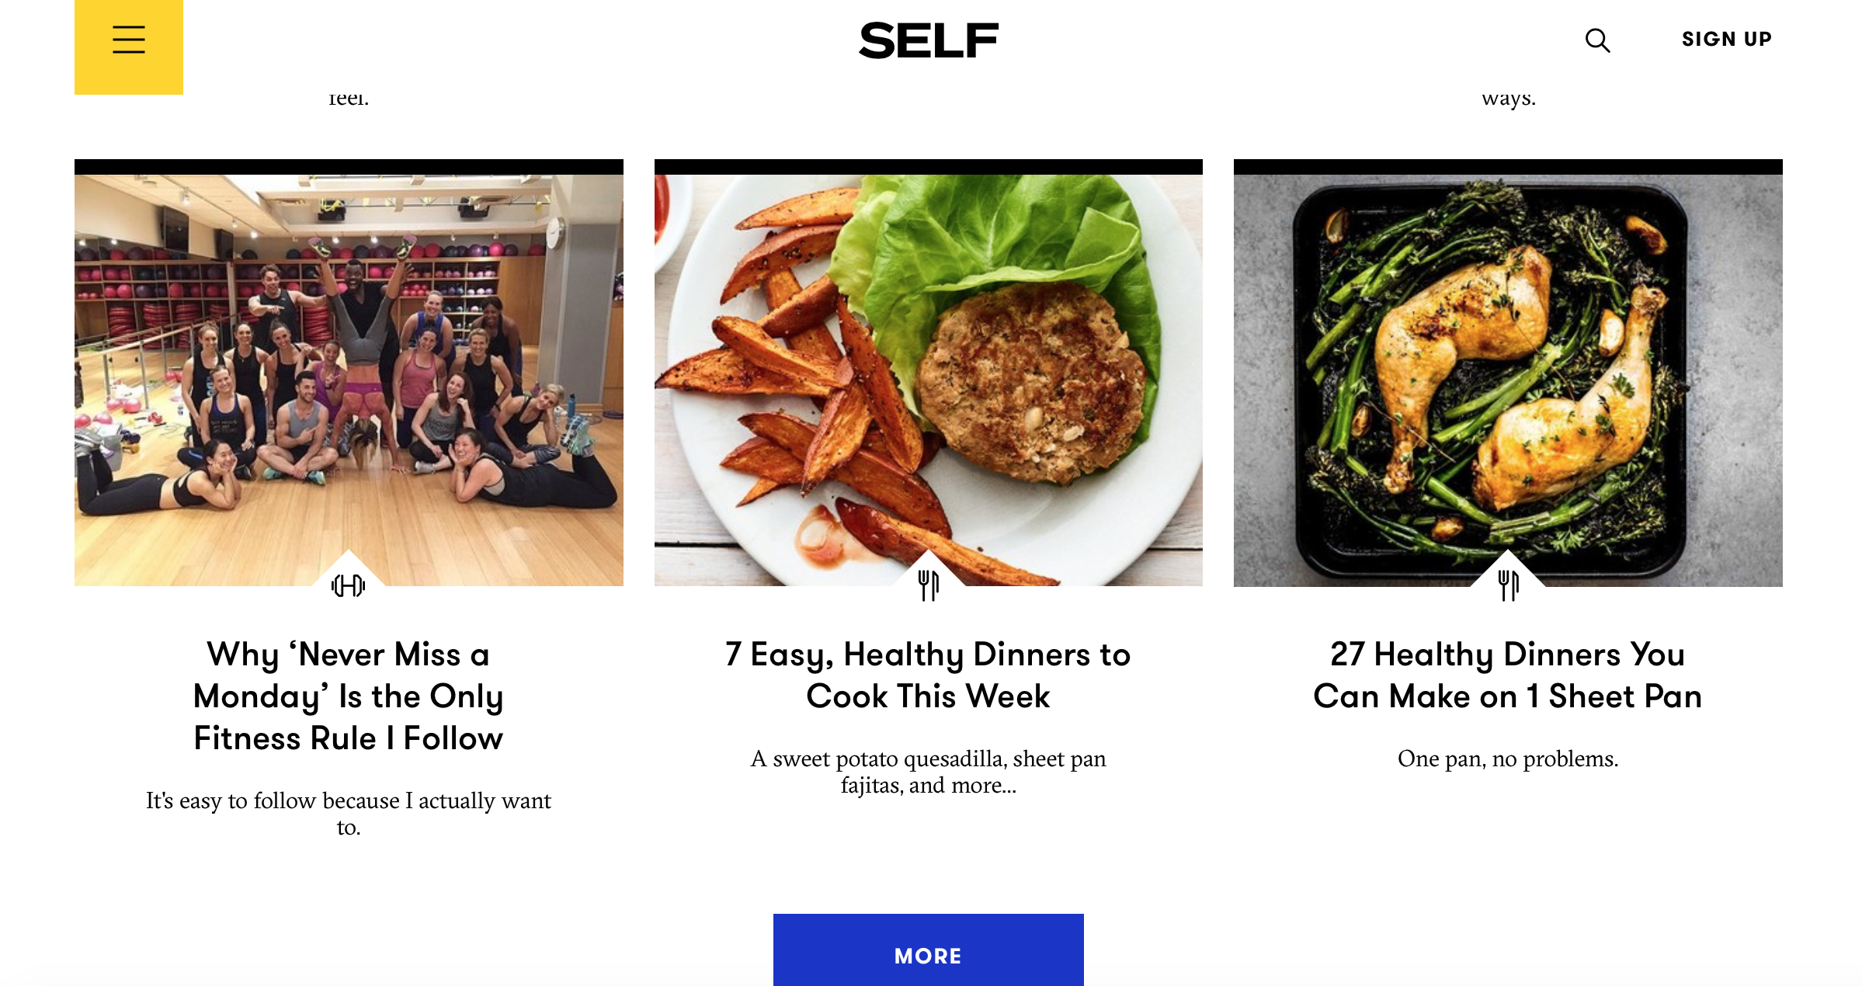Click the dumbbell fitness category icon
The width and height of the screenshot is (1862, 986).
point(348,585)
